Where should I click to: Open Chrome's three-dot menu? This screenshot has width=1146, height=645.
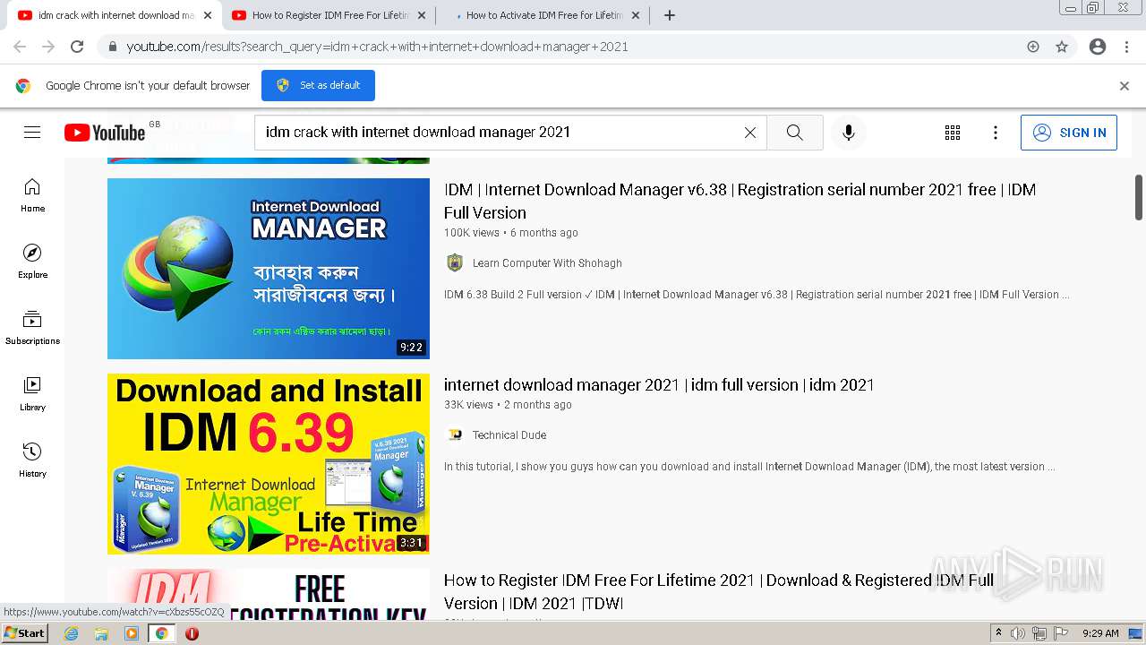(x=1126, y=47)
